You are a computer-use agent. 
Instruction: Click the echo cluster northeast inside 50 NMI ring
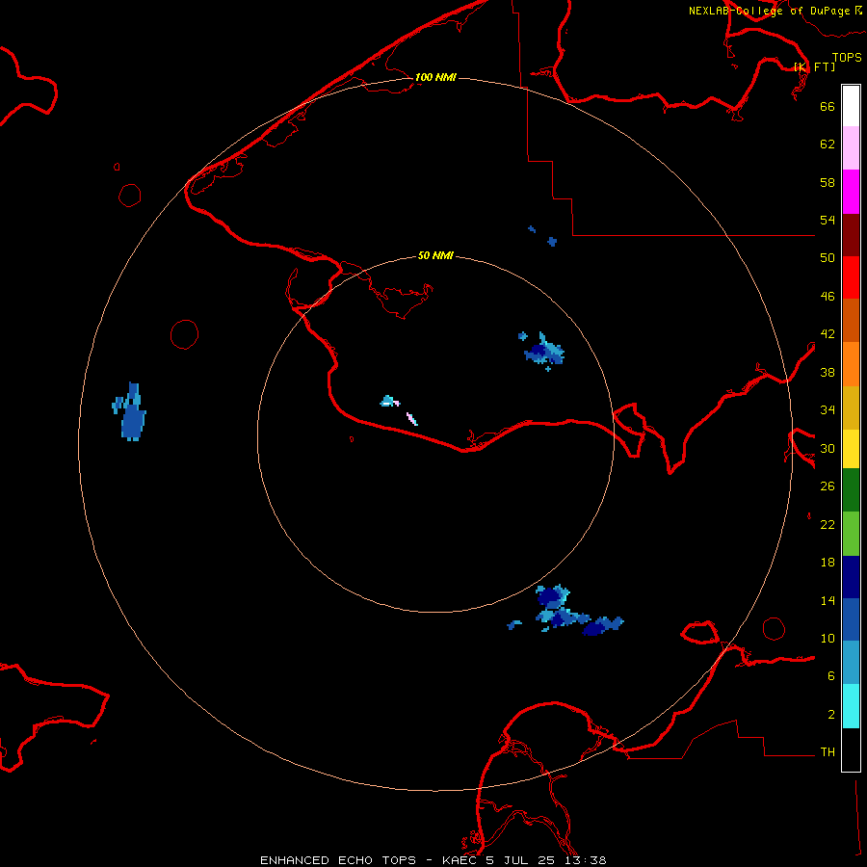(x=541, y=351)
